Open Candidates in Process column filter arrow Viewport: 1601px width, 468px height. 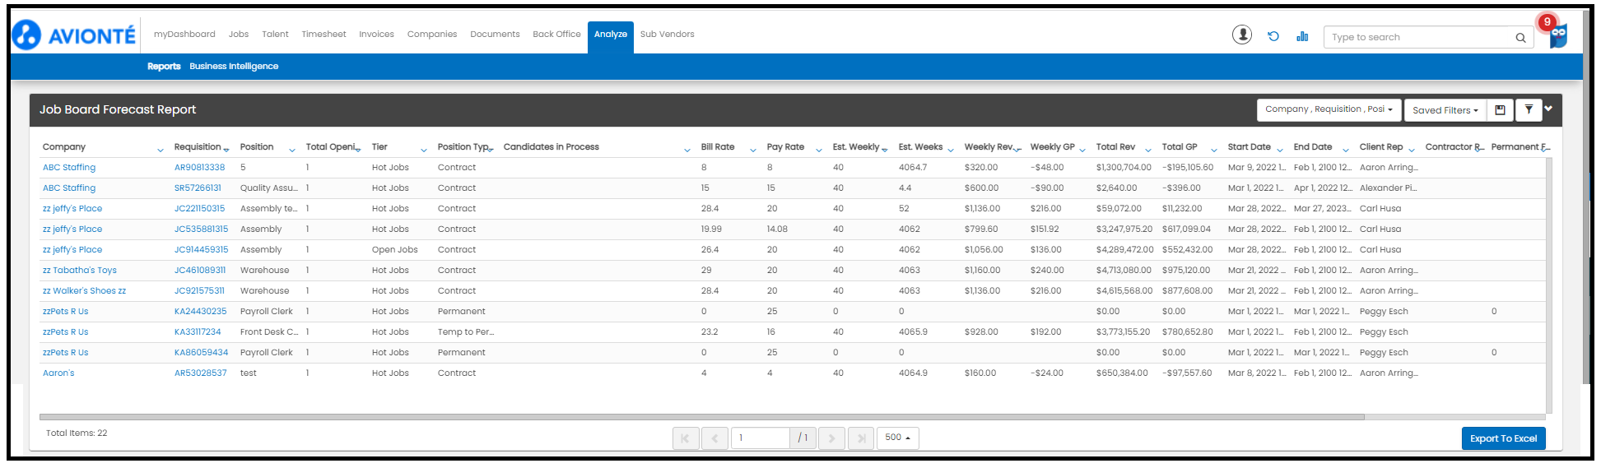(x=687, y=150)
